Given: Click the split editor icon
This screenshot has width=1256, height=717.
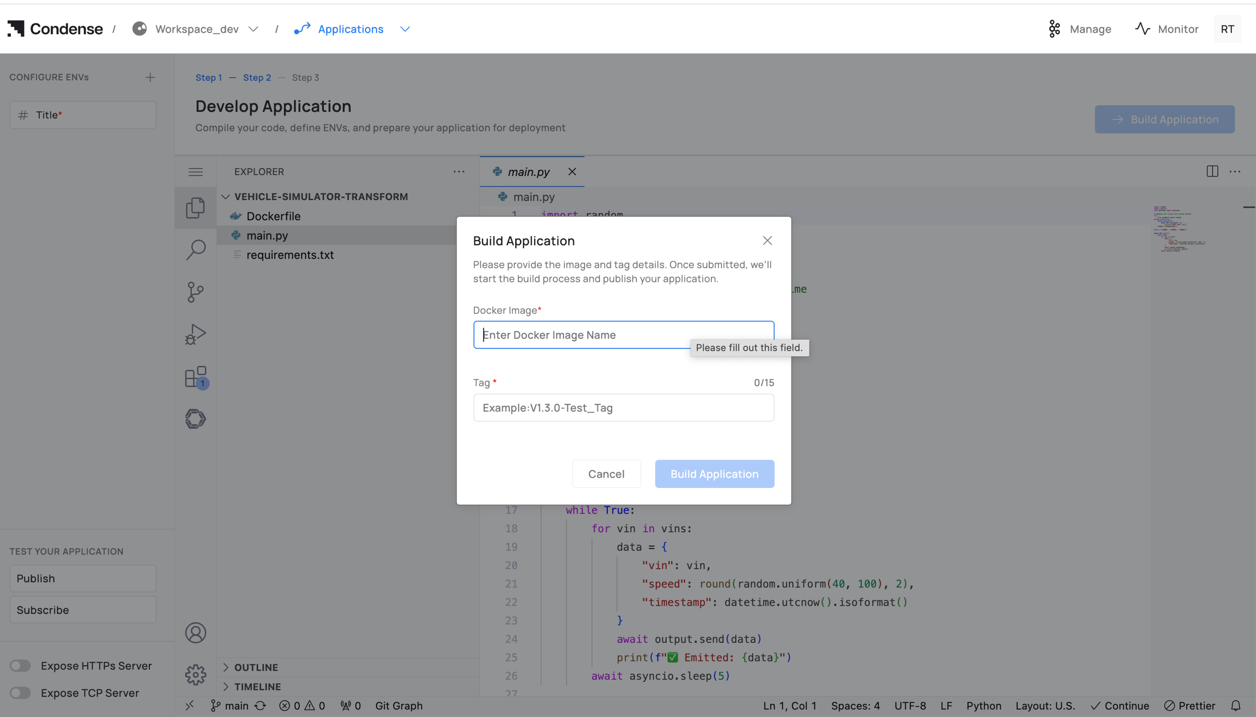Looking at the screenshot, I should (1212, 171).
